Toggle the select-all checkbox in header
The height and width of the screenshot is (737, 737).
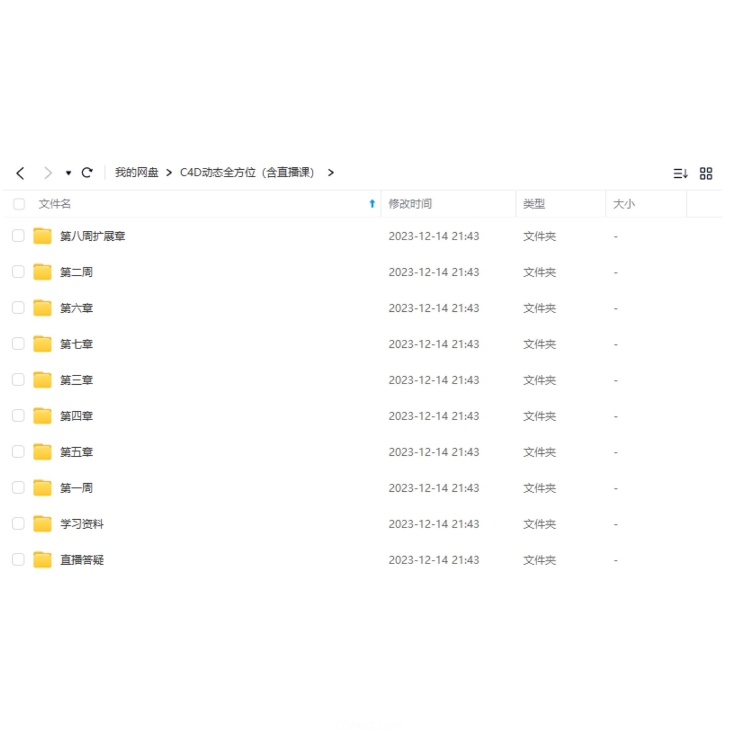tap(19, 204)
